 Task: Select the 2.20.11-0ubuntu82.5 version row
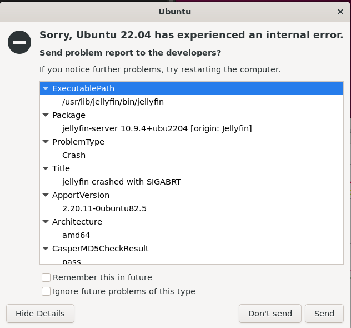pyautogui.click(x=104, y=208)
